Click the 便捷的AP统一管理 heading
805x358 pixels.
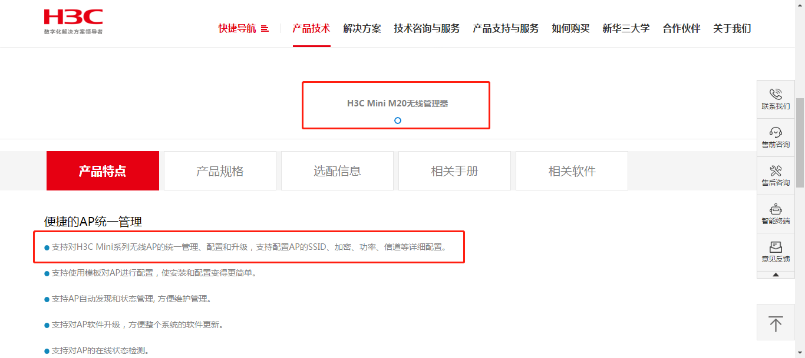coord(93,222)
